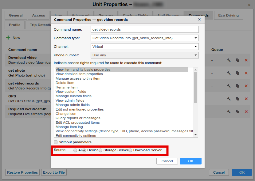Screen dimensions: 255x181
Task: Switch to the Eco Driving tab
Action: (228, 15)
